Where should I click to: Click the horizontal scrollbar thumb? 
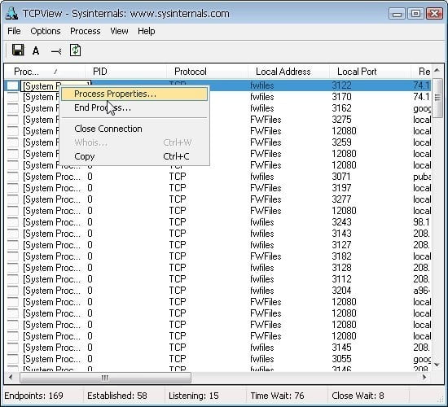[105, 378]
